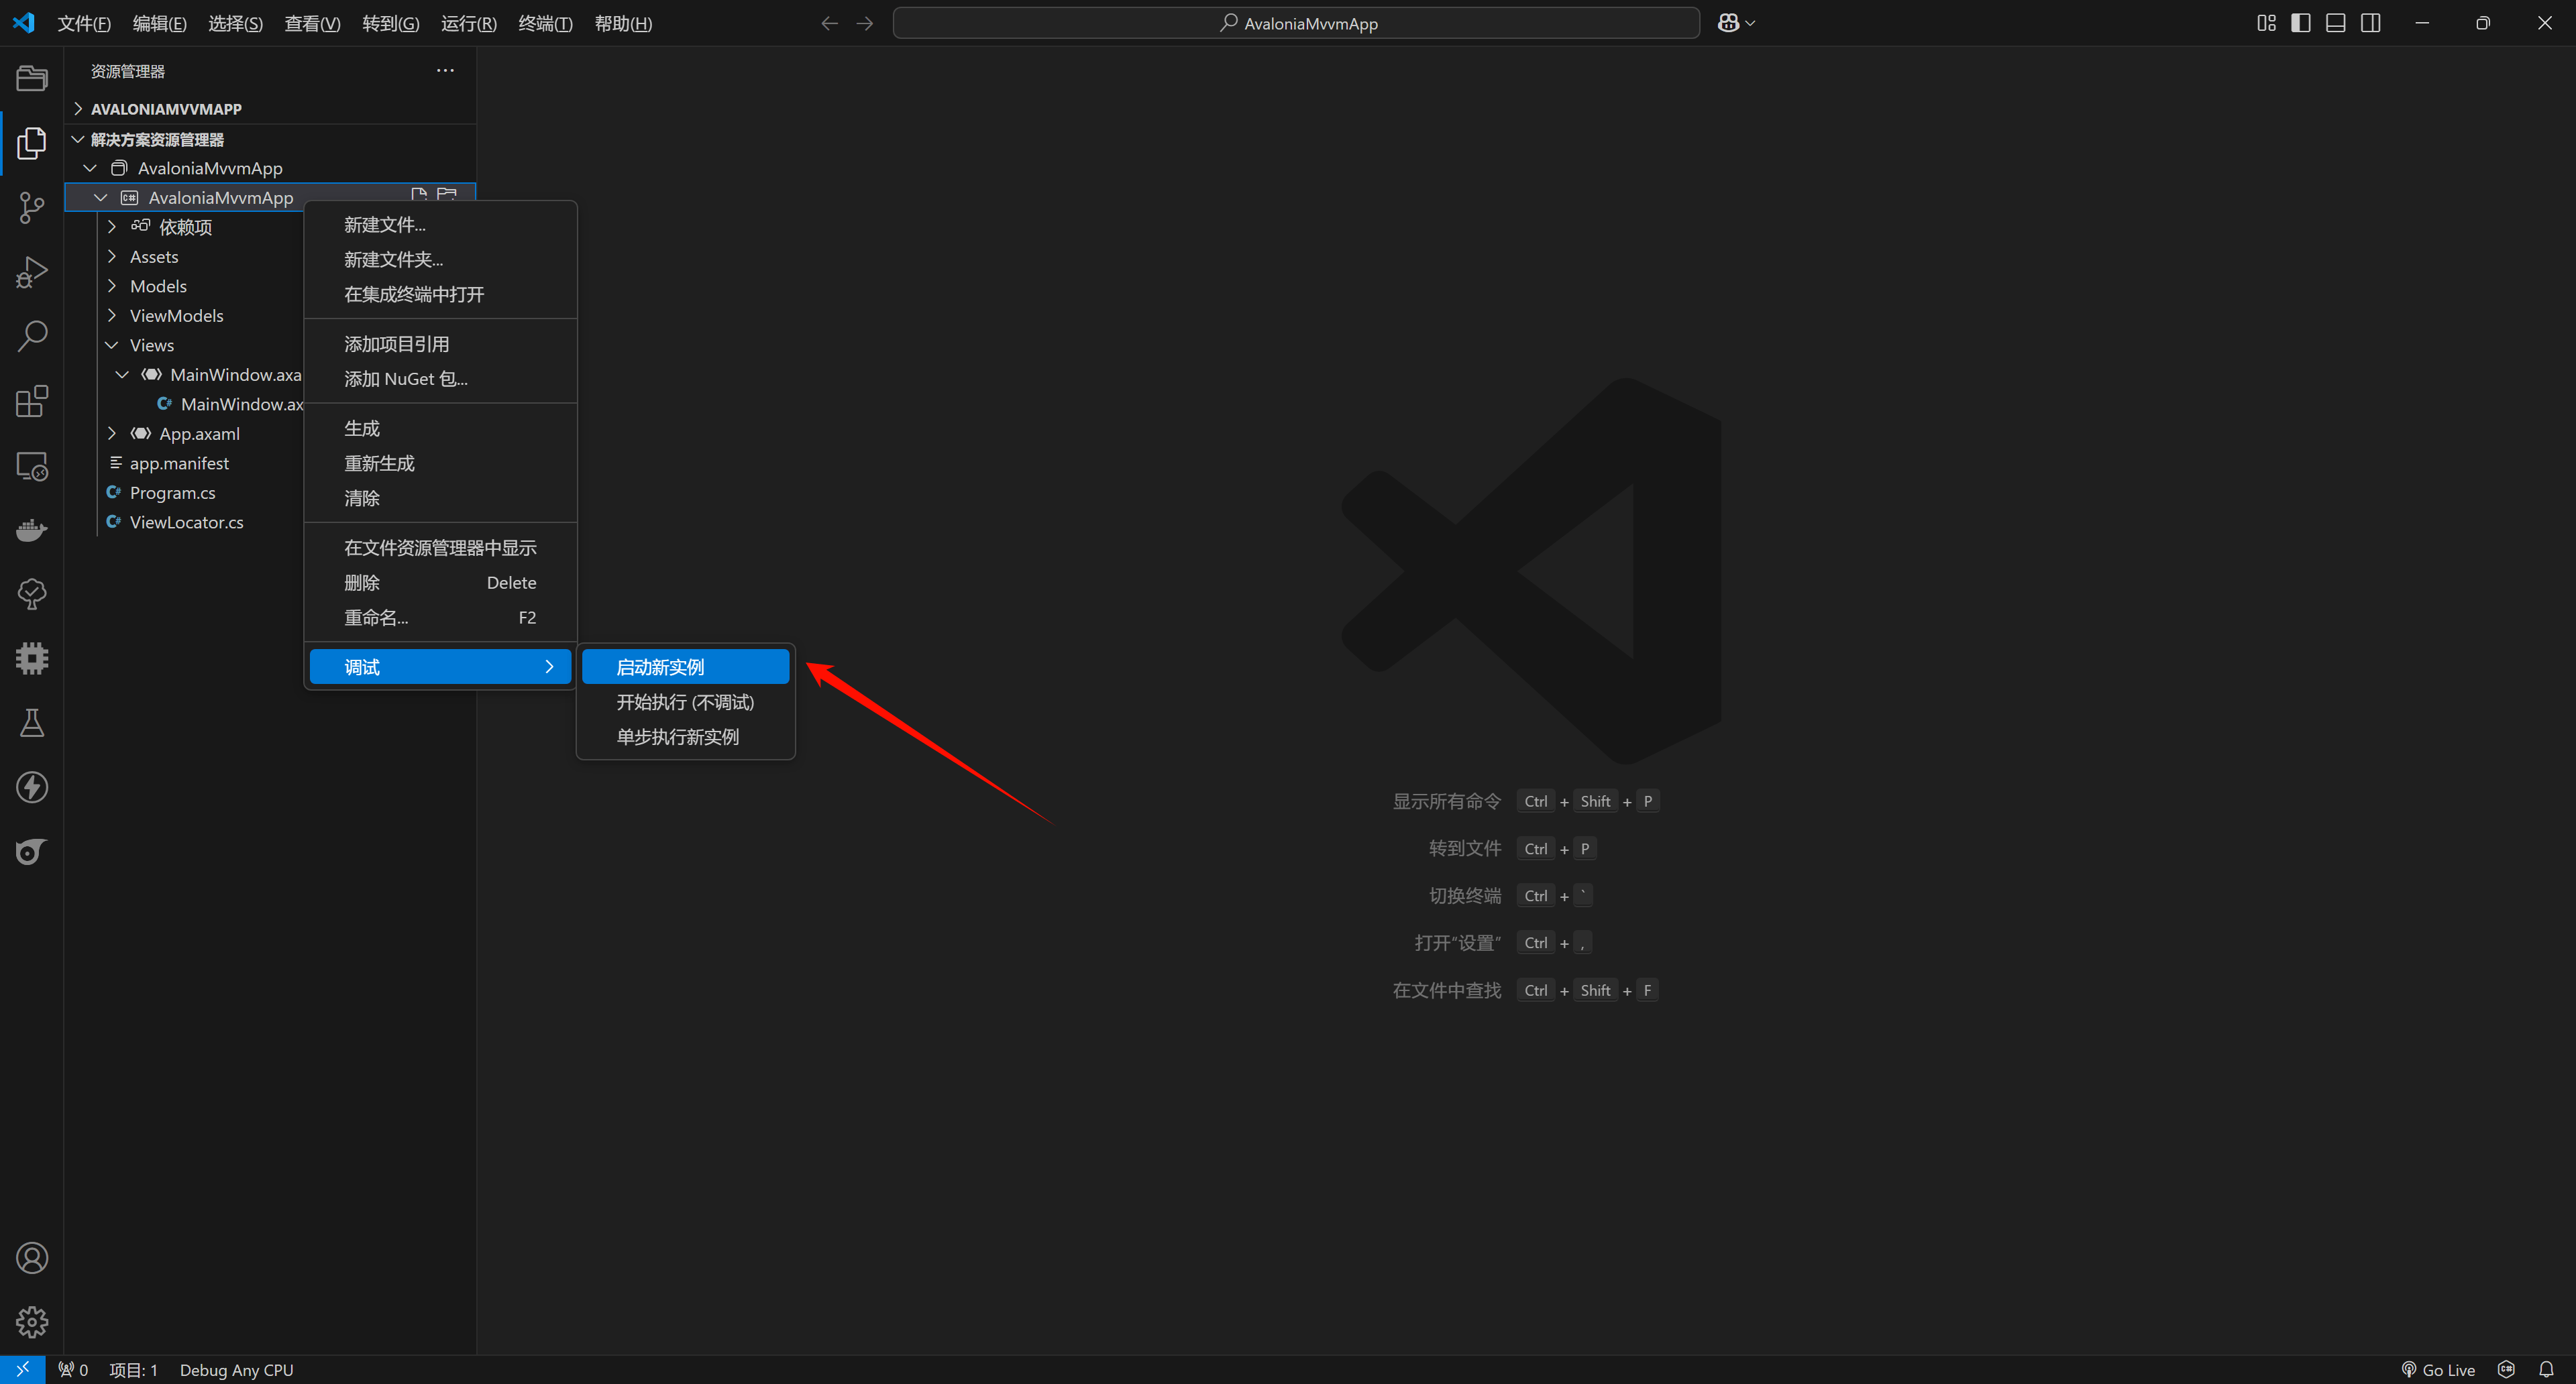Open 帮助(H) menu
Viewport: 2576px width, 1384px height.
pyautogui.click(x=623, y=23)
